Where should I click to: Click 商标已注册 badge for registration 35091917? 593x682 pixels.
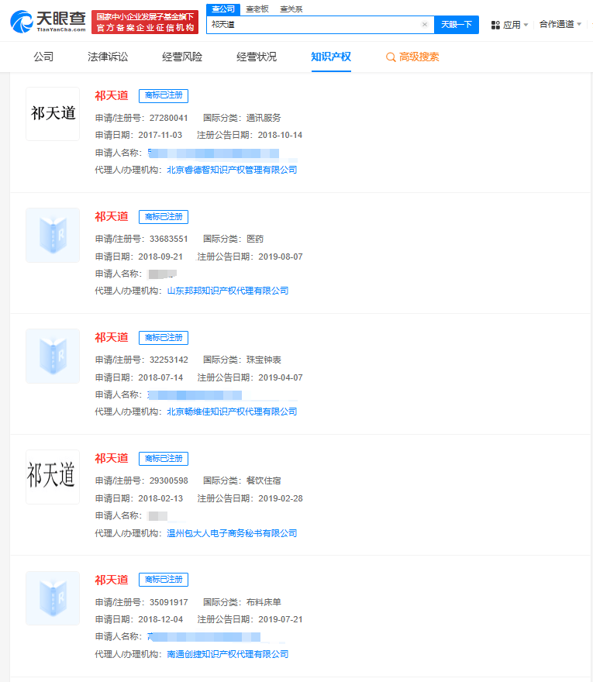pyautogui.click(x=164, y=580)
